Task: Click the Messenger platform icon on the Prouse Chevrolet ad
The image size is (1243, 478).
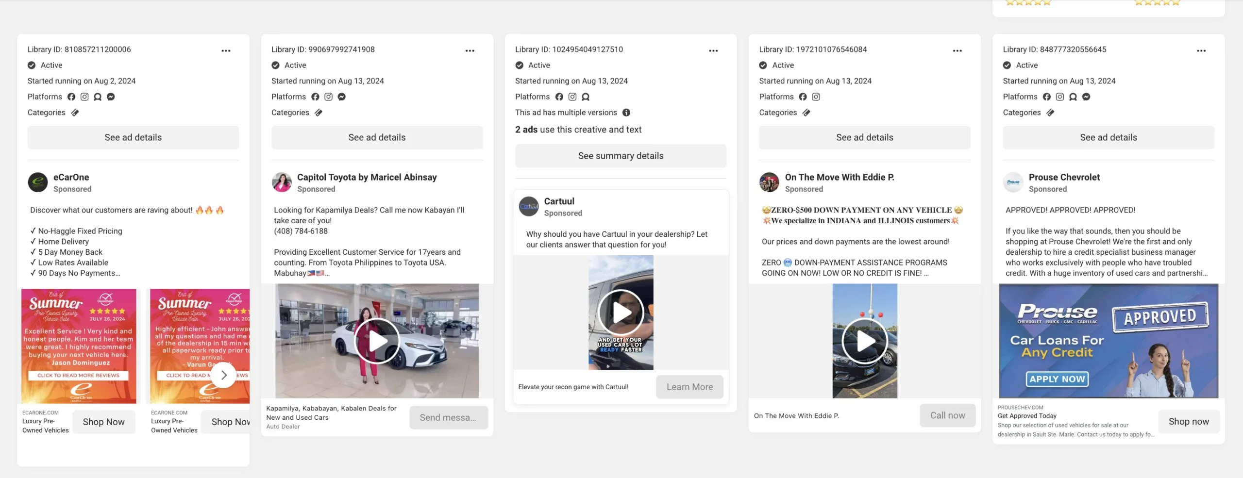Action: (x=1086, y=97)
